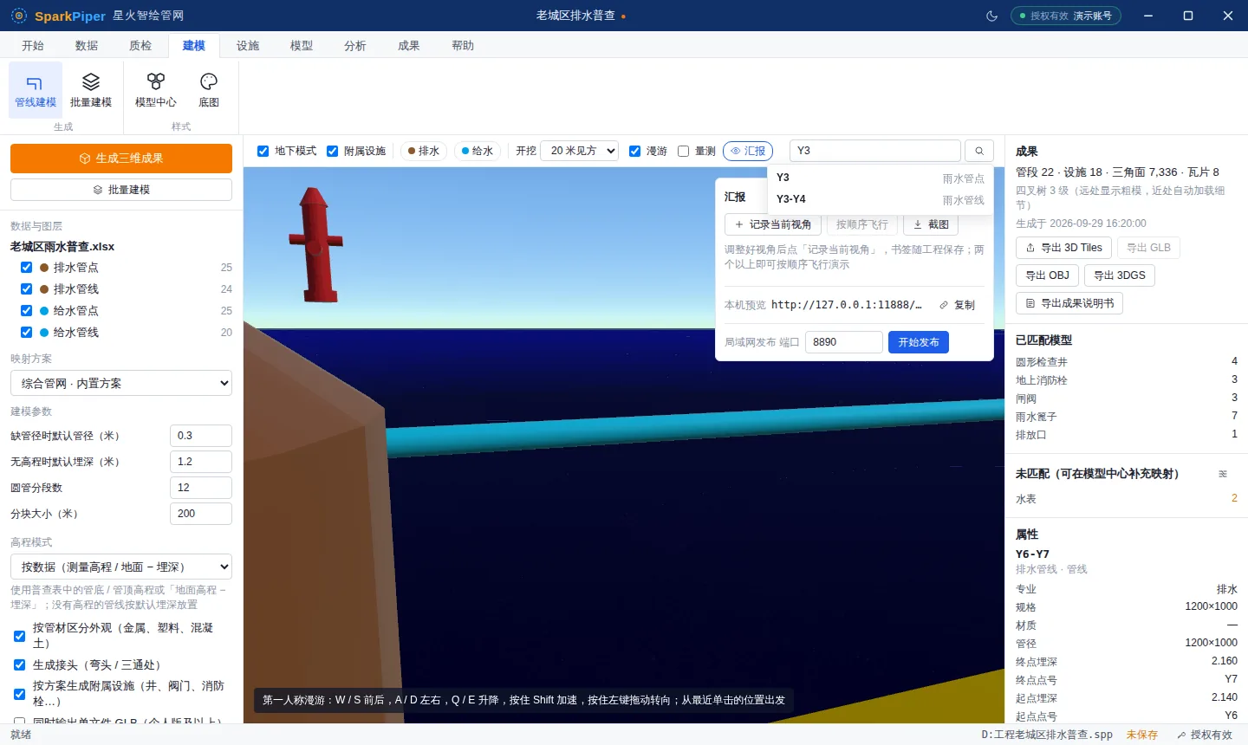
Task: Click the blue 开始发布 button
Action: coord(919,342)
